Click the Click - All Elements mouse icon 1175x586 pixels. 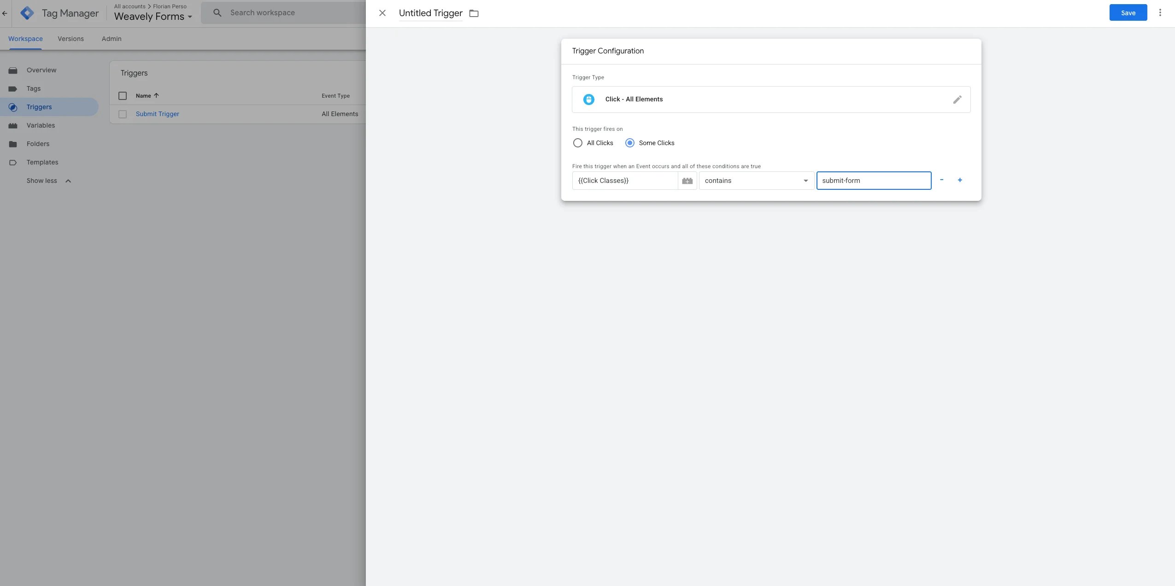[588, 100]
